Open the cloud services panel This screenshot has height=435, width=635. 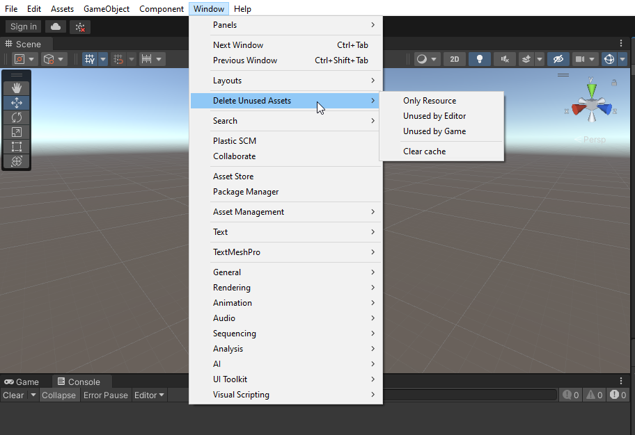pyautogui.click(x=55, y=26)
